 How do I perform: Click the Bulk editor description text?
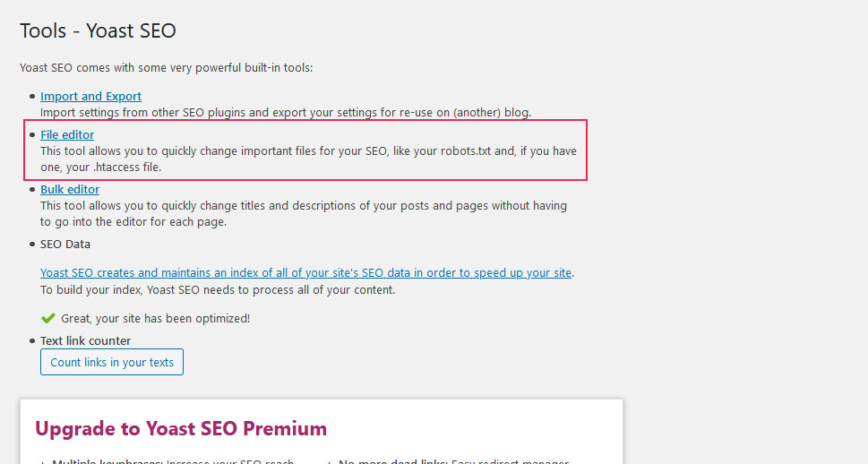pyautogui.click(x=304, y=214)
